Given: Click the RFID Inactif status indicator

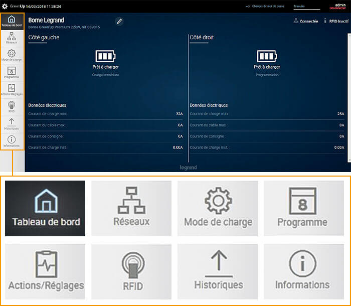Looking at the screenshot, I should coord(336,21).
